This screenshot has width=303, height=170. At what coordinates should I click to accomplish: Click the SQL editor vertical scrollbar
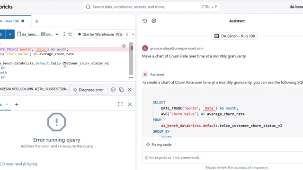point(131,59)
